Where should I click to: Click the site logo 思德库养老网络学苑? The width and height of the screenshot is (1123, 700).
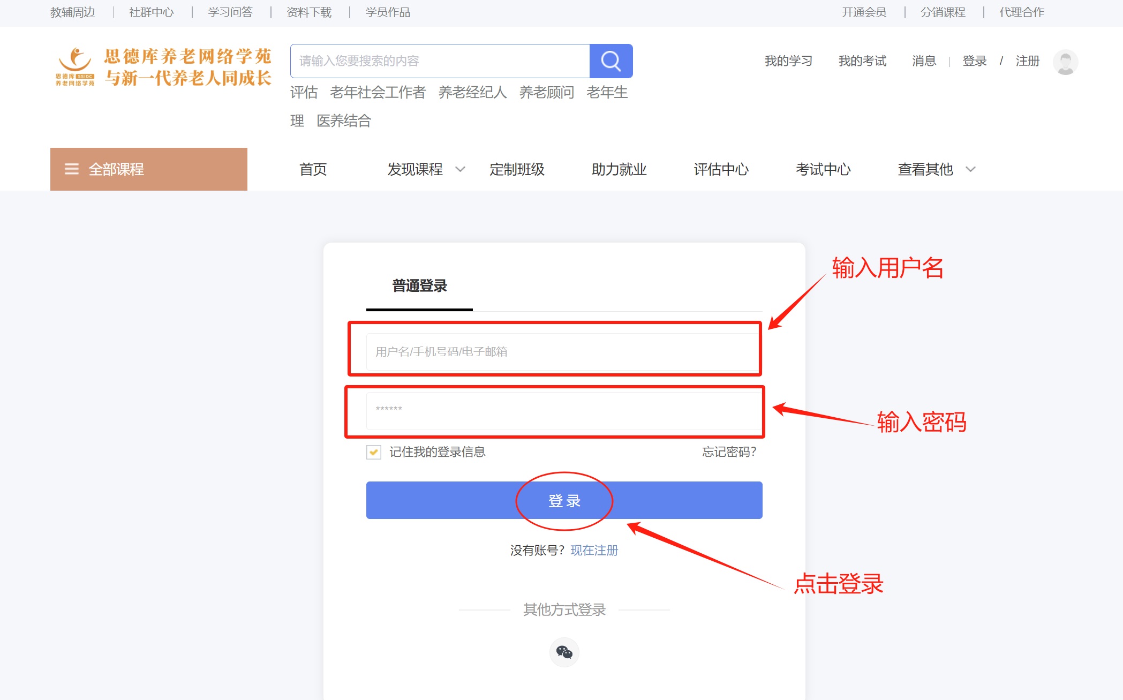(x=163, y=67)
